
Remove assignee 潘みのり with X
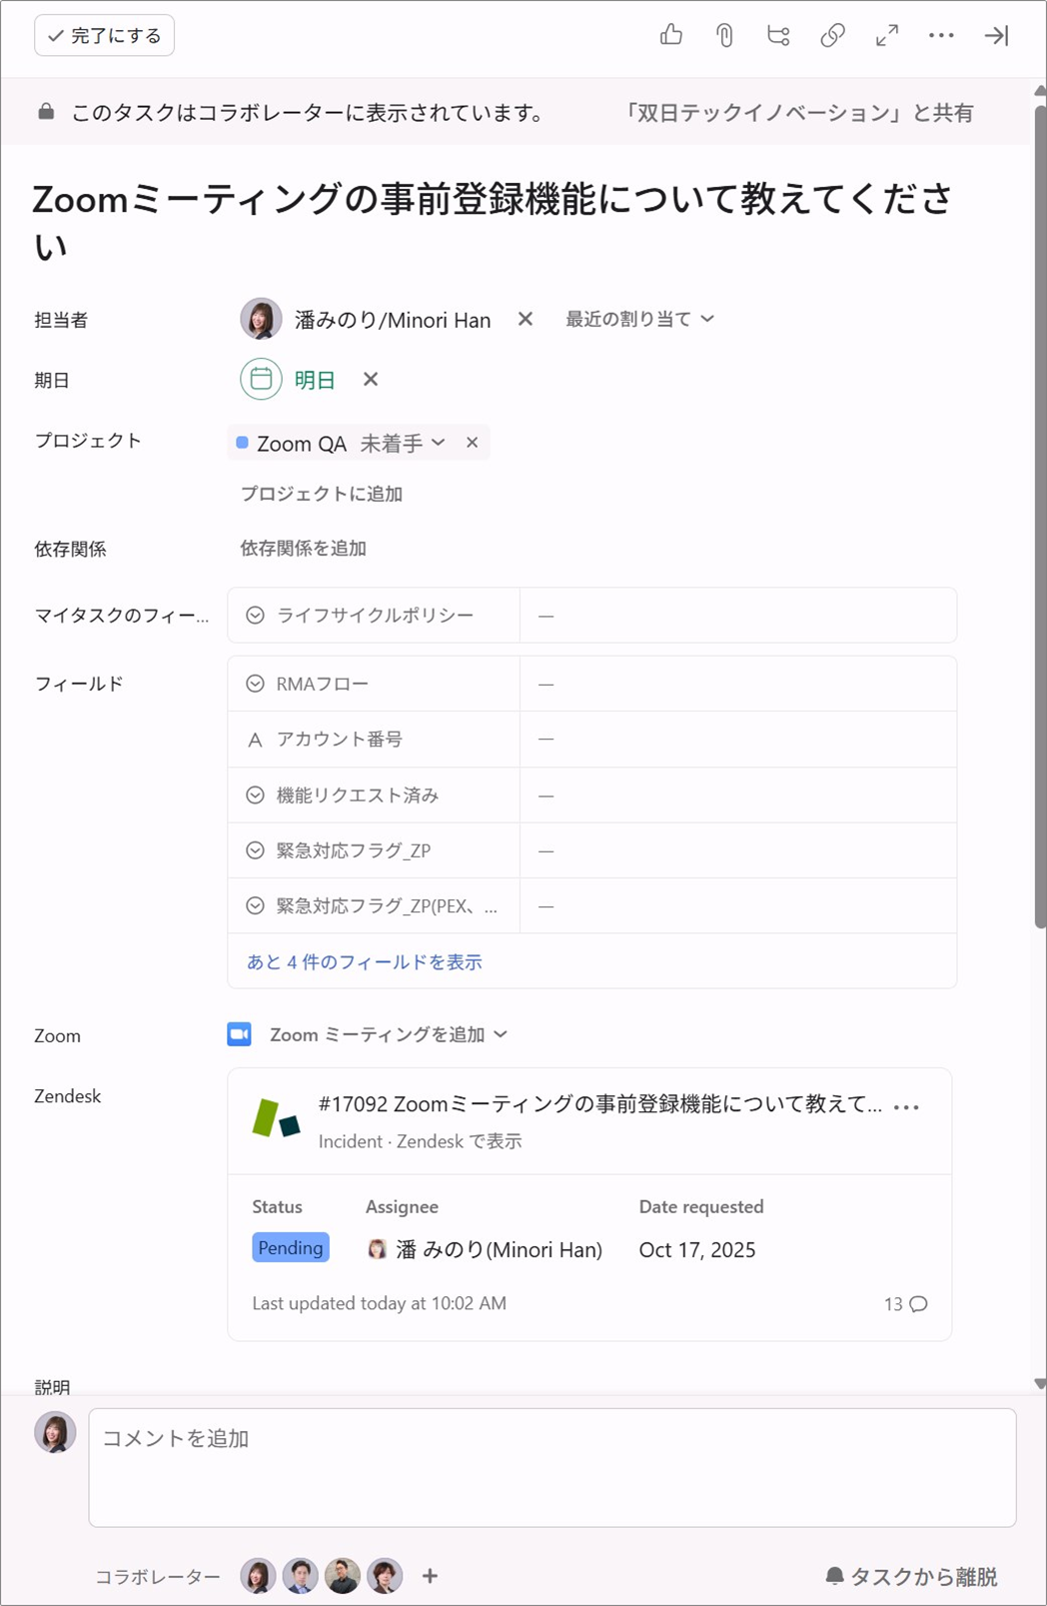pos(525,319)
